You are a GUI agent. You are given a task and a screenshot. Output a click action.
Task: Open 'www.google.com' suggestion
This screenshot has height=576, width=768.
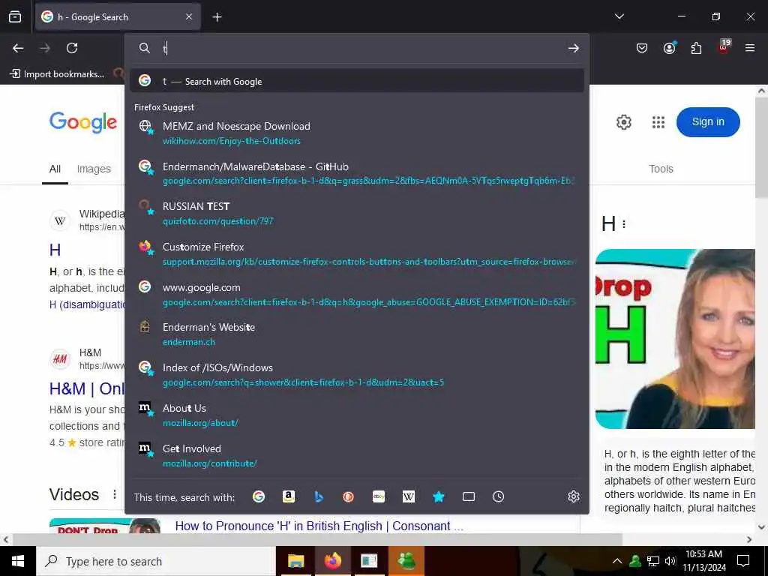point(357,294)
